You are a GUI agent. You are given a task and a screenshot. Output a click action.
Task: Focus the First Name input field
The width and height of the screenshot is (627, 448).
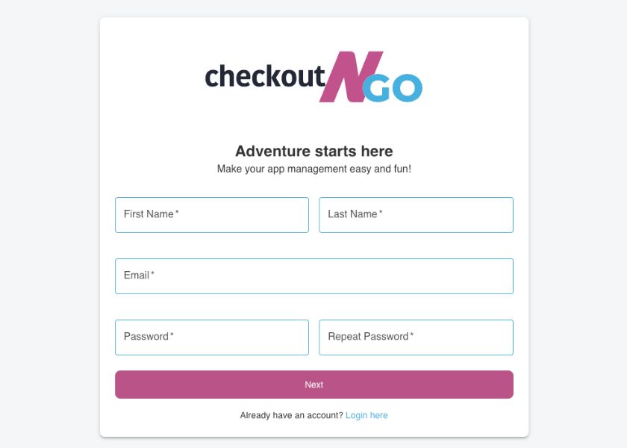211,215
